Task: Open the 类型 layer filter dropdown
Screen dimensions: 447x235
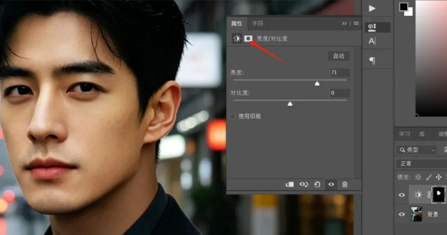Action: click(x=416, y=150)
